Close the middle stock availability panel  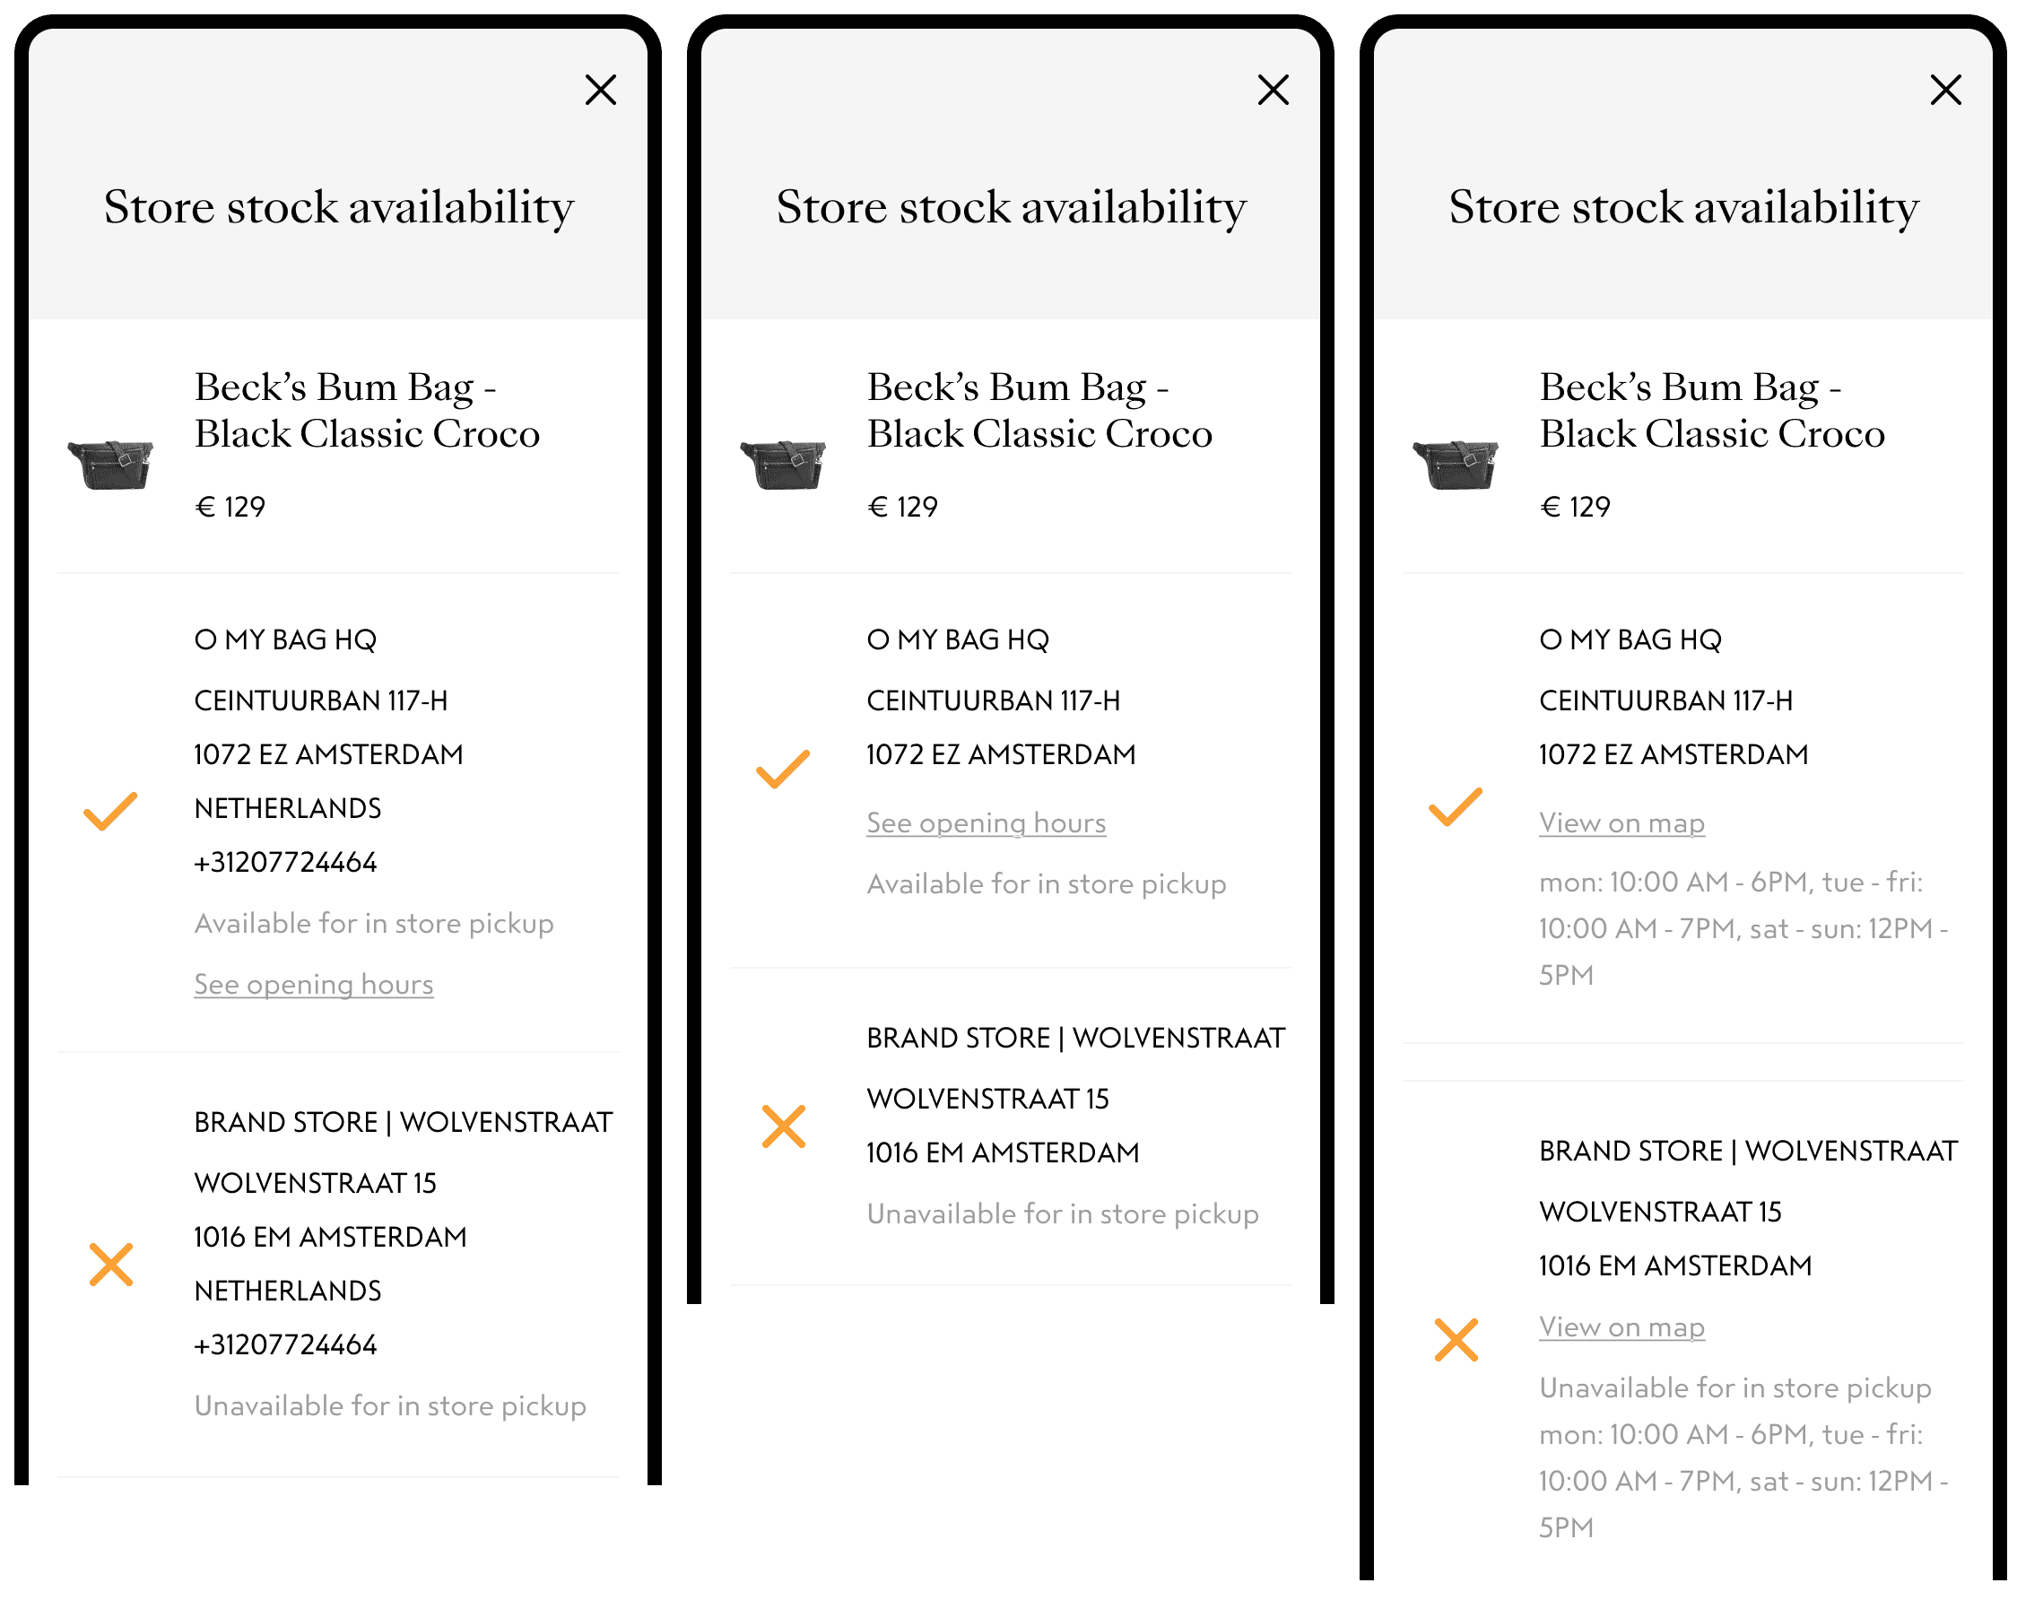coord(1273,91)
